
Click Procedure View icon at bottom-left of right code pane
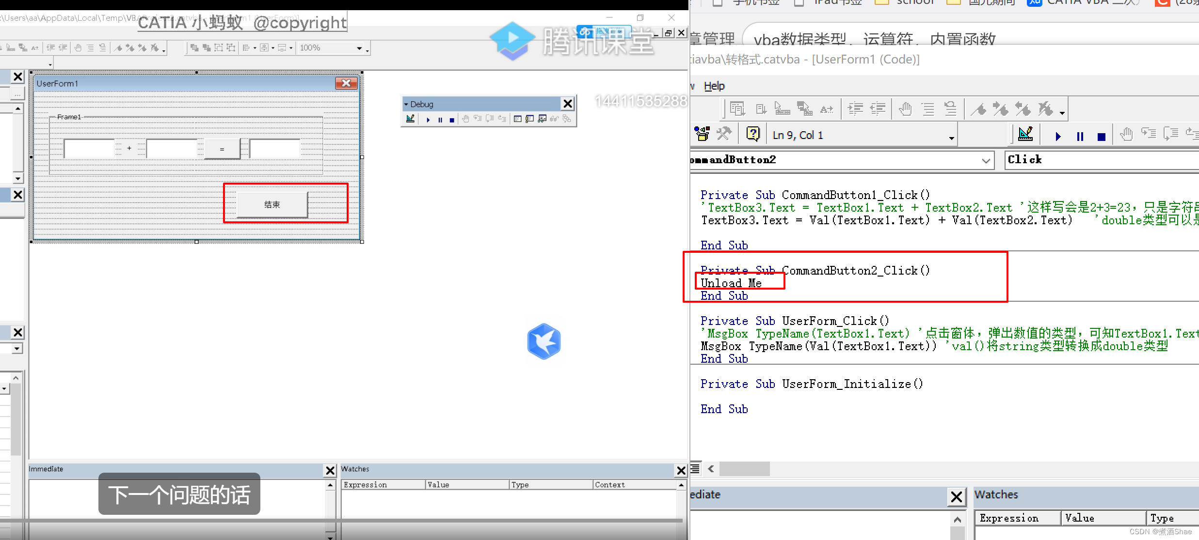tap(695, 468)
